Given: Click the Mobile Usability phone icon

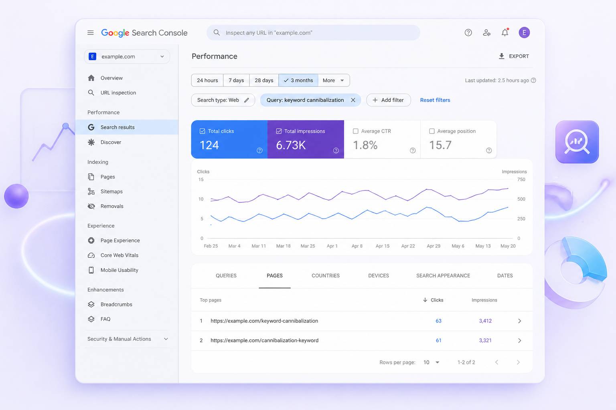Looking at the screenshot, I should point(91,270).
